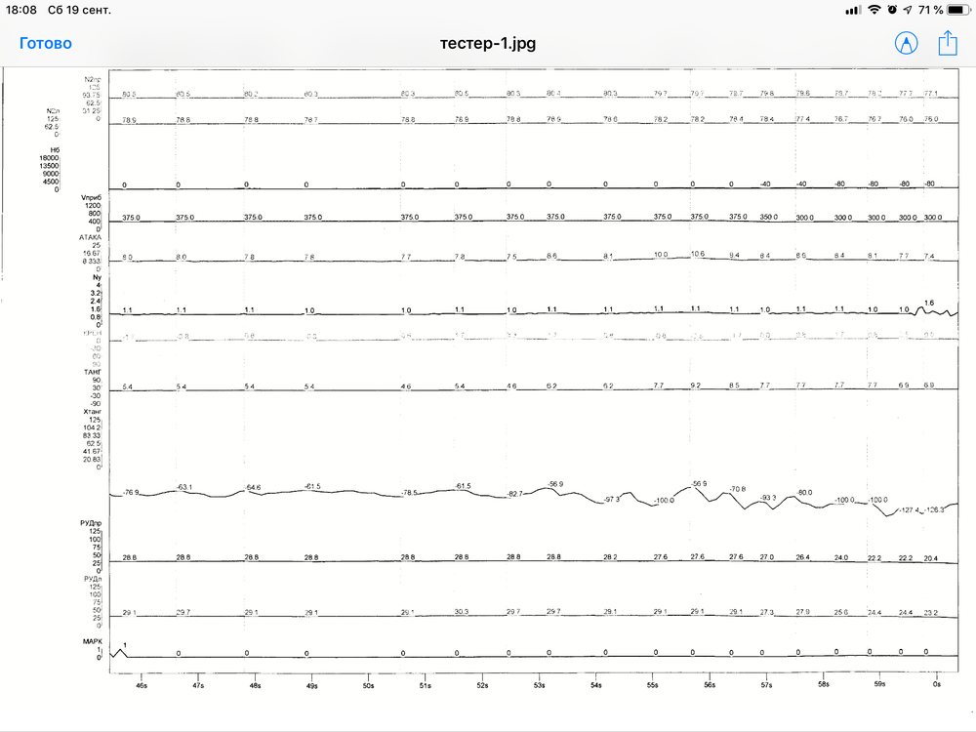976x732 pixels.
Task: Tap the 0s time axis tick
Action: pyautogui.click(x=937, y=684)
